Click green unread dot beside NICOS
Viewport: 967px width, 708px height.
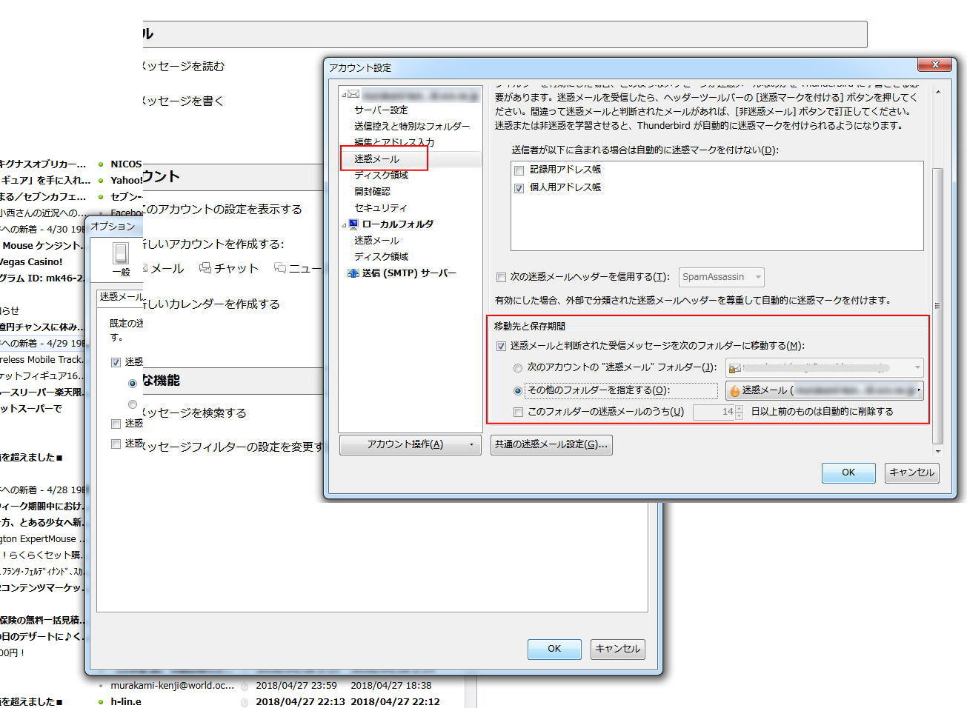(x=101, y=164)
